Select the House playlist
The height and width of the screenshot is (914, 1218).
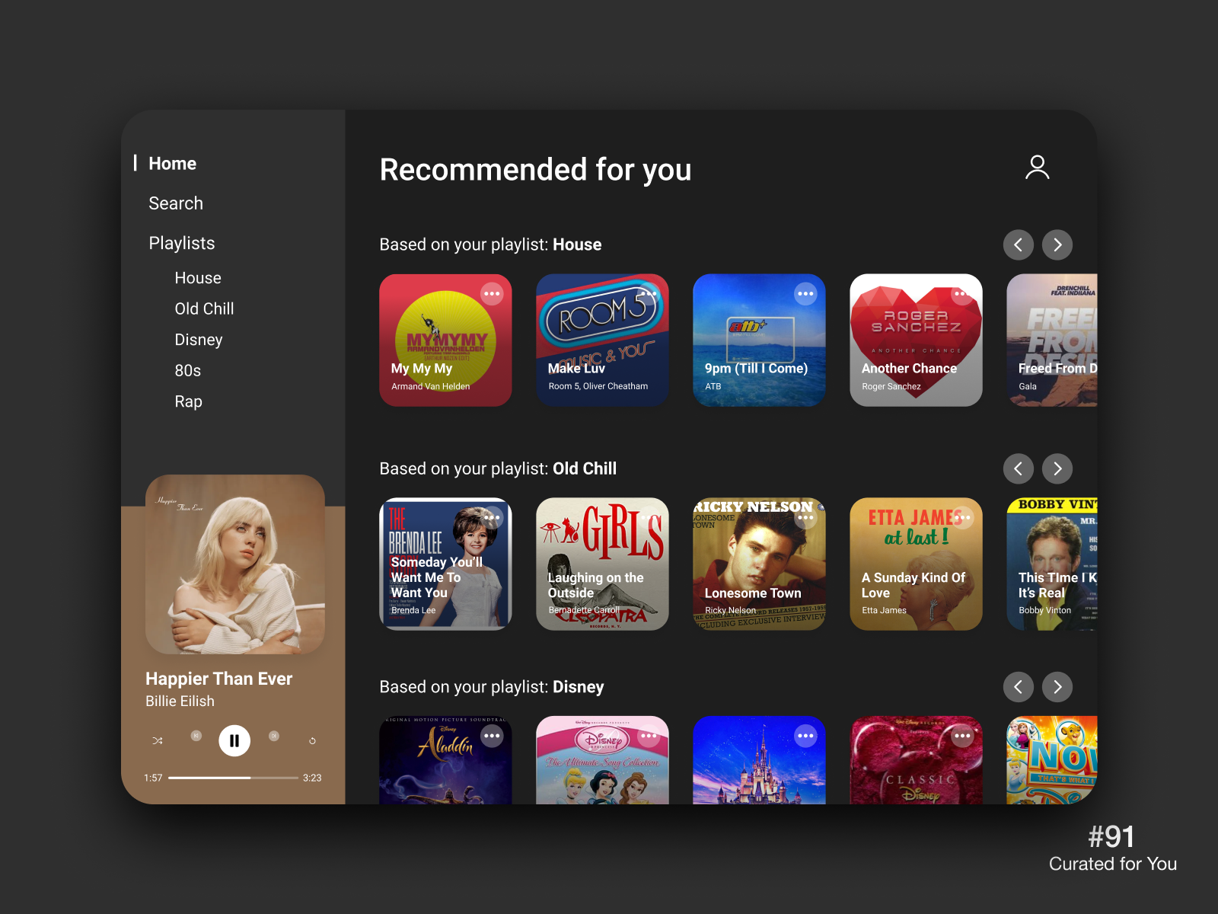coord(198,278)
